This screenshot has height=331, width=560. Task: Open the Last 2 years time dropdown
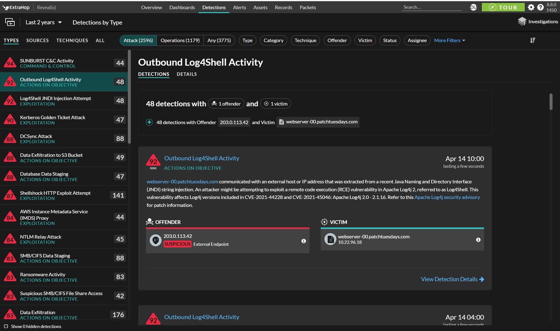(44, 22)
